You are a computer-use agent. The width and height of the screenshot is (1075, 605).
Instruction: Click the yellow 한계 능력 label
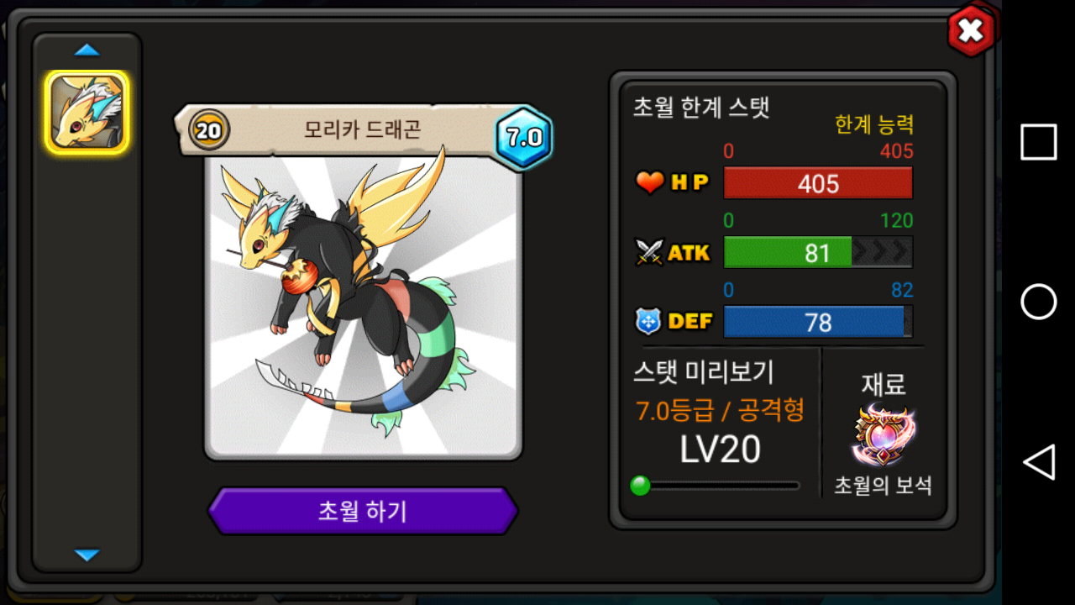tap(874, 125)
